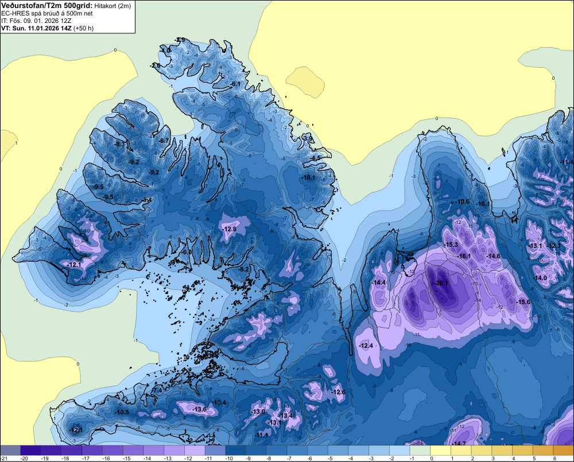
Task: Click the darkest purple swatch above -20
Action: tap(31, 451)
